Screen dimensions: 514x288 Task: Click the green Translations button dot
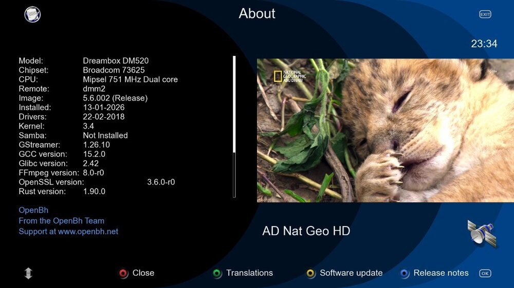click(217, 273)
